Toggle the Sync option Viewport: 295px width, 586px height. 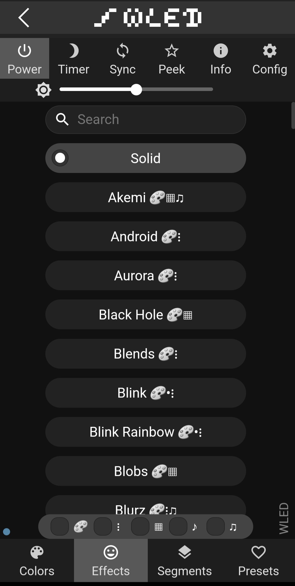pos(123,58)
